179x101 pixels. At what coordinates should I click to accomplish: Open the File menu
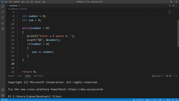[6, 2]
